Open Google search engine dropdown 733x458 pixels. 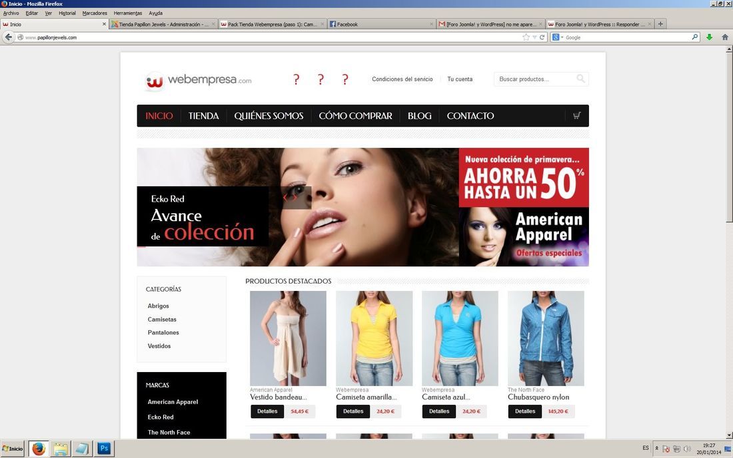pyautogui.click(x=557, y=37)
